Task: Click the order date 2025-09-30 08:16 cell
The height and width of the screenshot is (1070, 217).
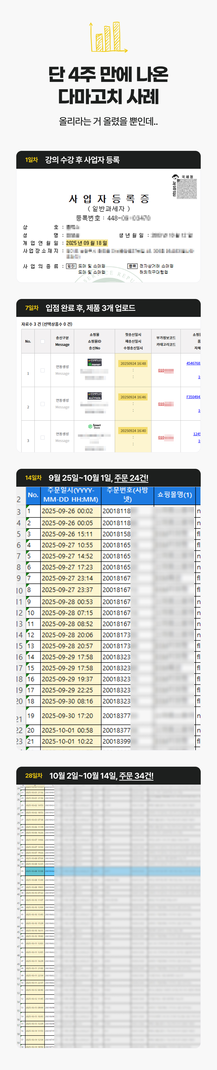Action: [71, 701]
